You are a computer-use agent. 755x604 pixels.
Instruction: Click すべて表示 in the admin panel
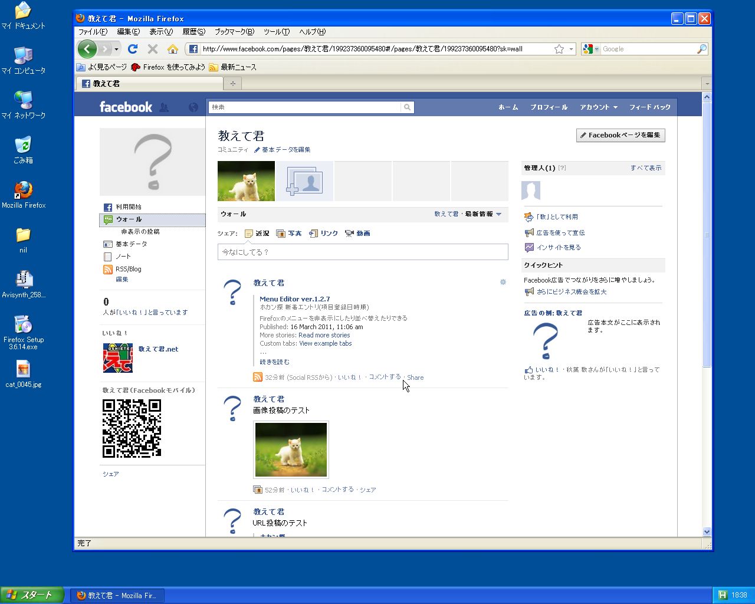[646, 168]
